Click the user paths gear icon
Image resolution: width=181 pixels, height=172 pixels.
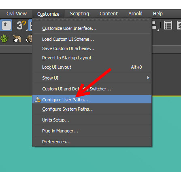(37, 100)
